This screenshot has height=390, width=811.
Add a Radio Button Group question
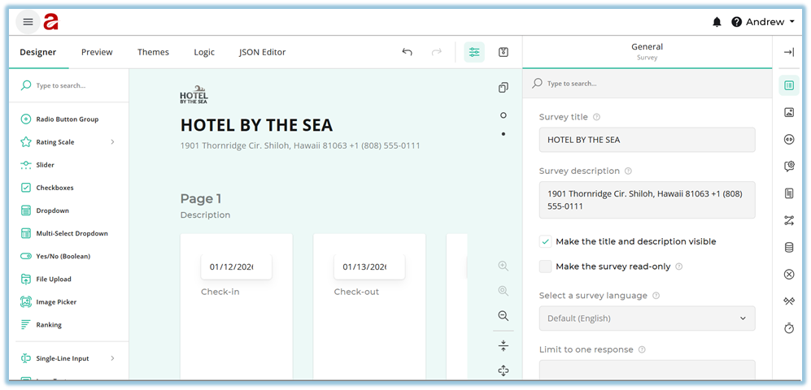pos(67,119)
